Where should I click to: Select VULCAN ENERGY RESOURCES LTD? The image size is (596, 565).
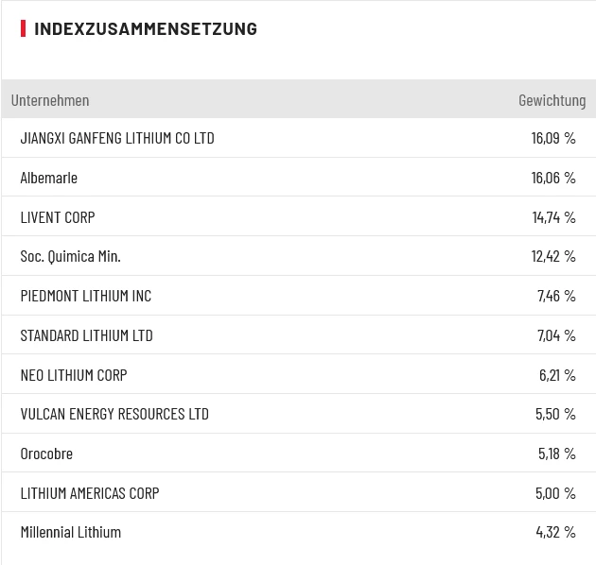(114, 414)
